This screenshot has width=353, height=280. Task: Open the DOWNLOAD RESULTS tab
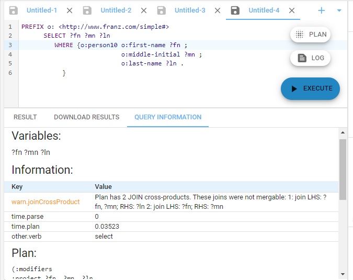[x=87, y=117]
